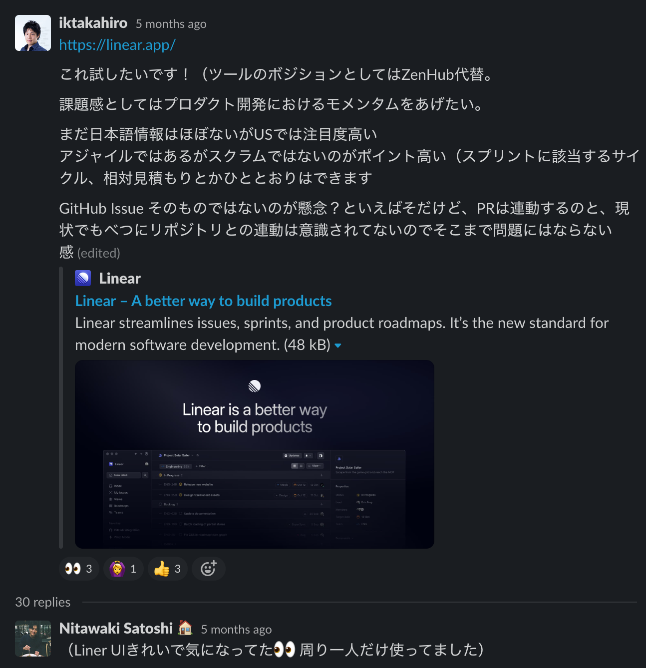
Task: Open "Linear – A better way to build products" title
Action: click(203, 301)
